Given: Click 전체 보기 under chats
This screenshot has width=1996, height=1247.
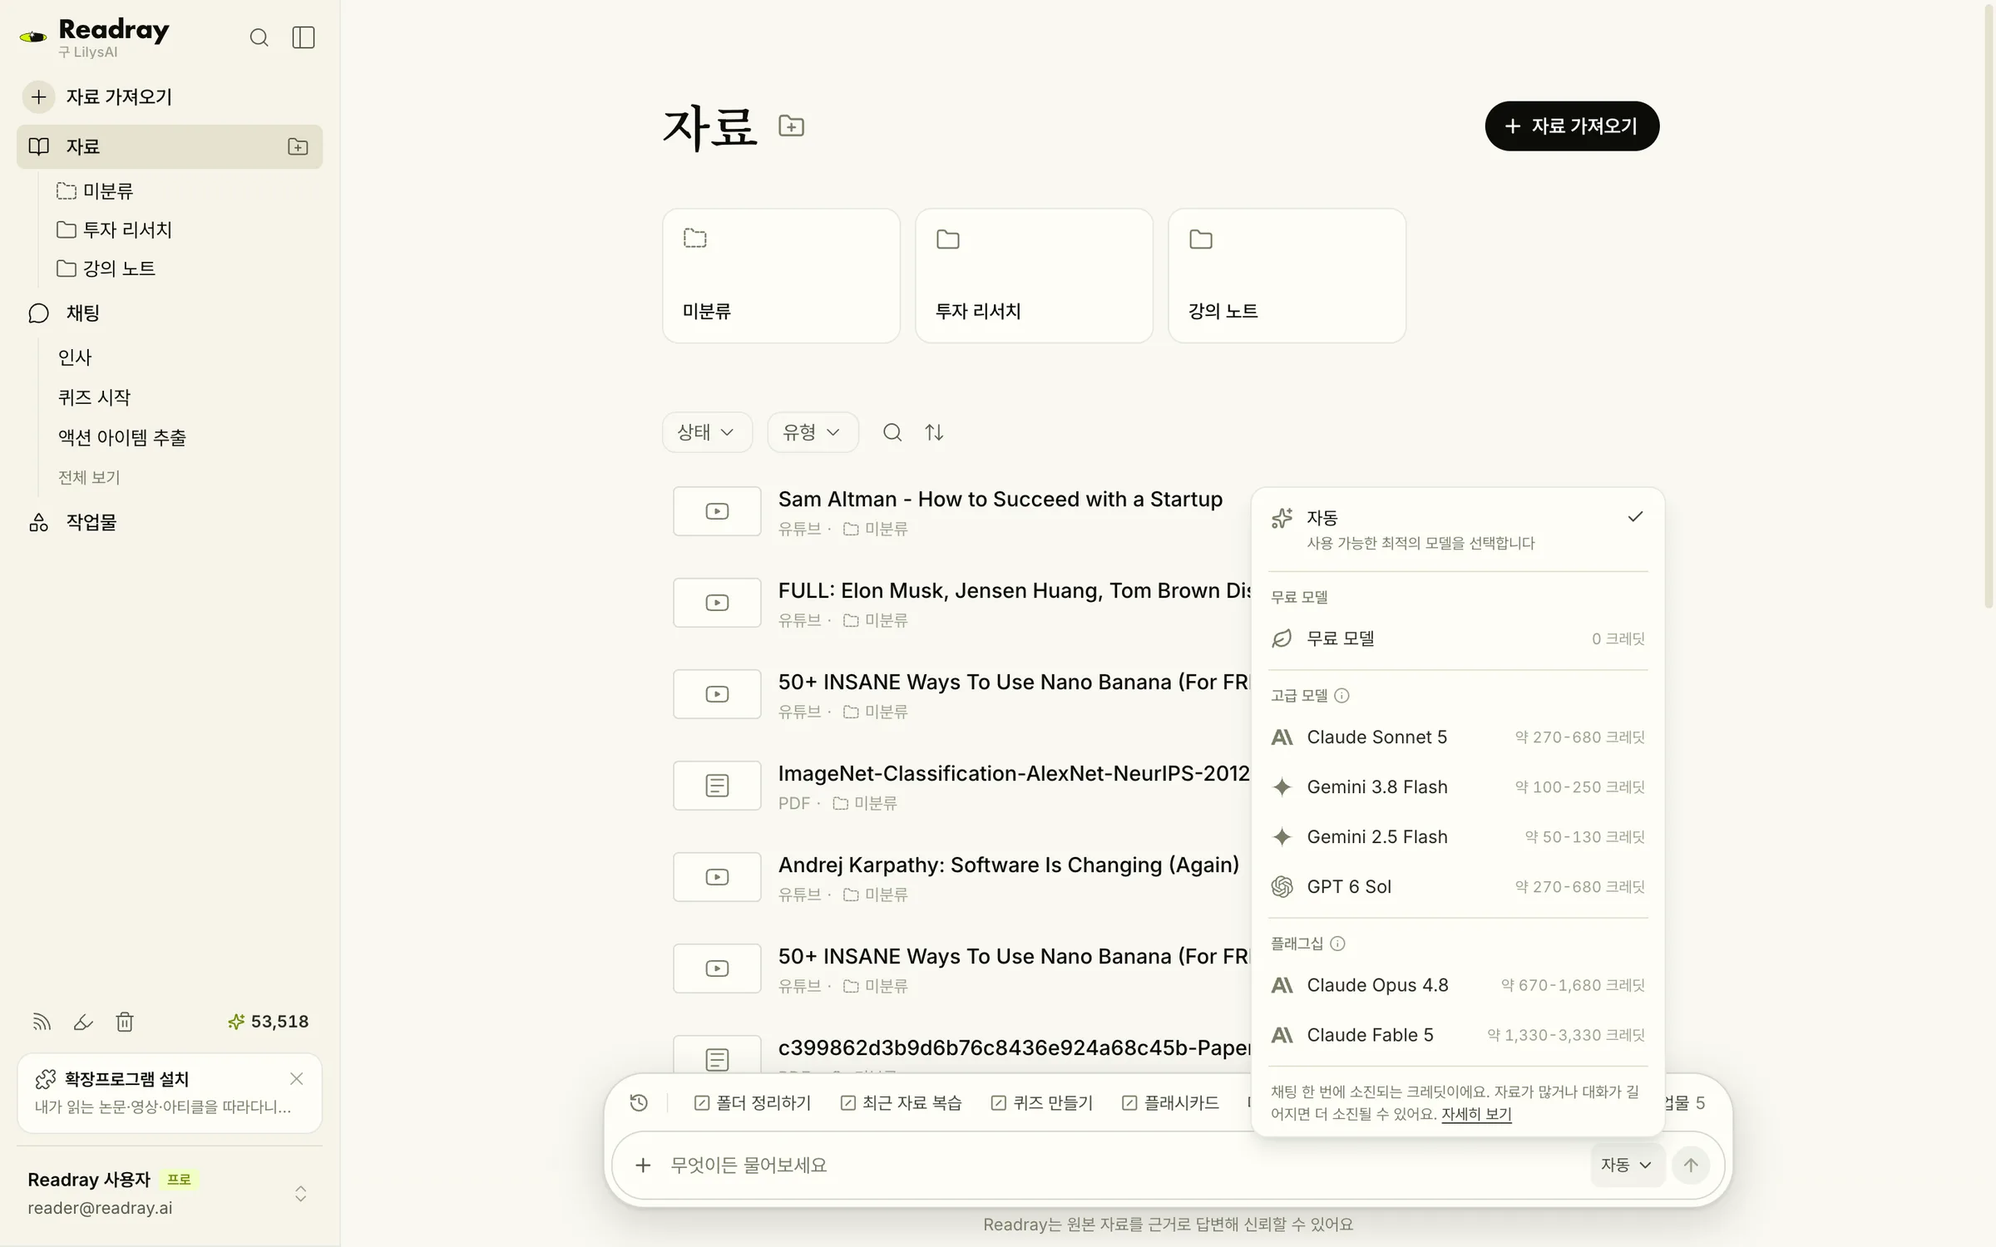Looking at the screenshot, I should [x=89, y=477].
